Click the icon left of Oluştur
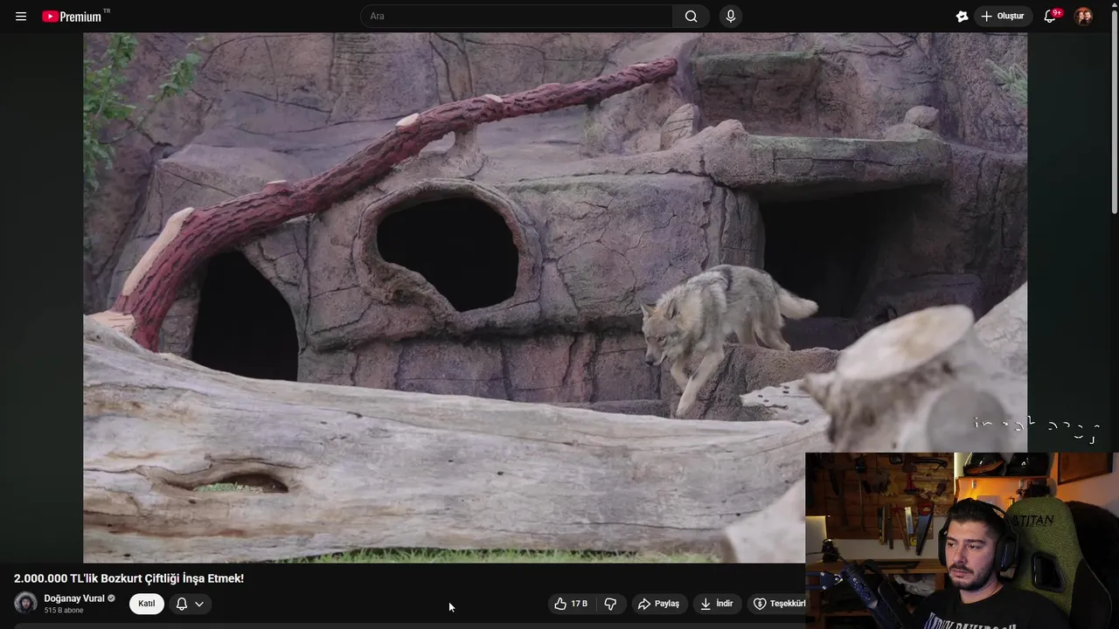 point(962,16)
